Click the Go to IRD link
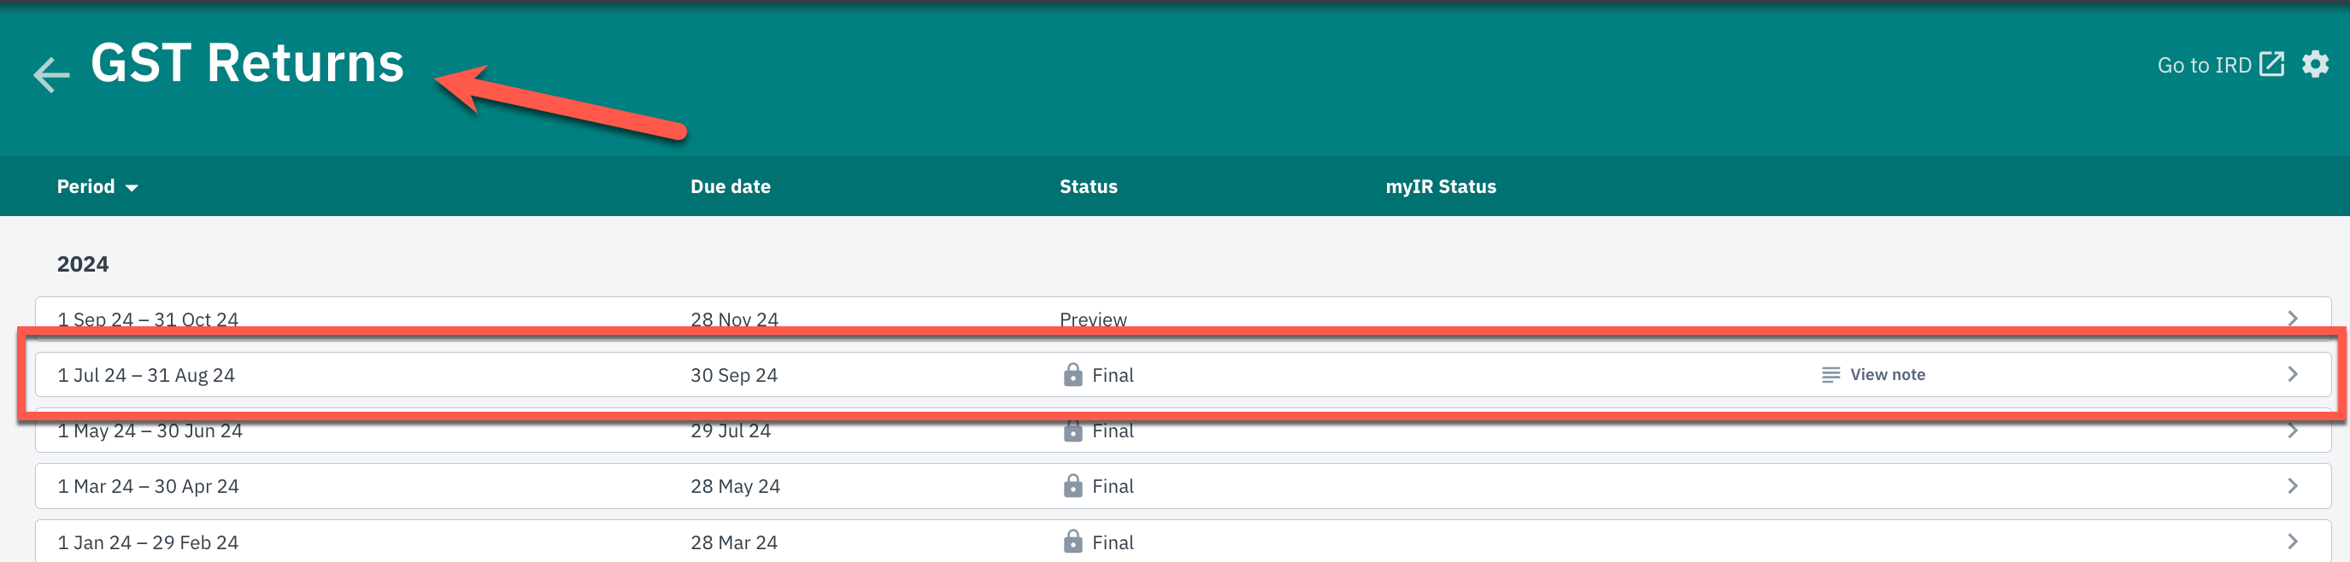The width and height of the screenshot is (2350, 562). pos(2203,66)
